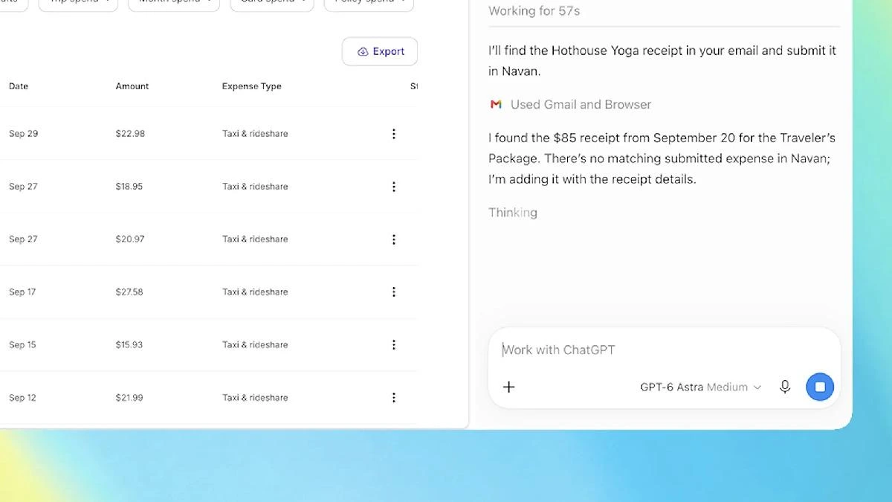Click the Sep 27 date in the $20.97 row
The width and height of the screenshot is (892, 502).
(23, 239)
